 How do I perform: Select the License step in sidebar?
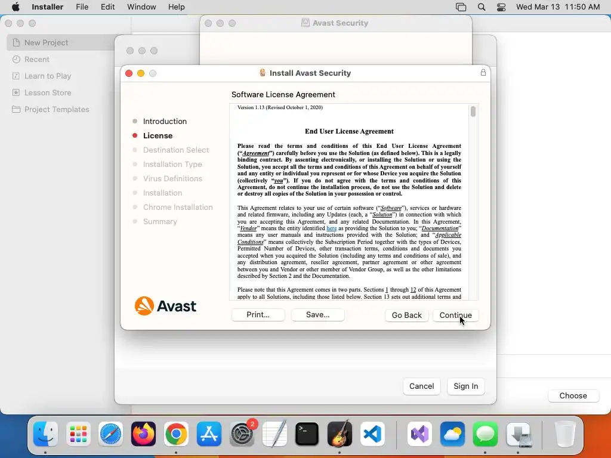158,135
